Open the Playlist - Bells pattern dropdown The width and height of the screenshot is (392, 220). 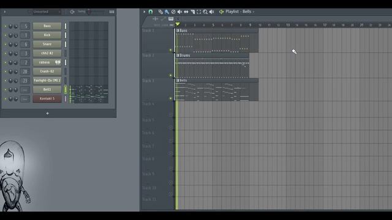point(239,12)
